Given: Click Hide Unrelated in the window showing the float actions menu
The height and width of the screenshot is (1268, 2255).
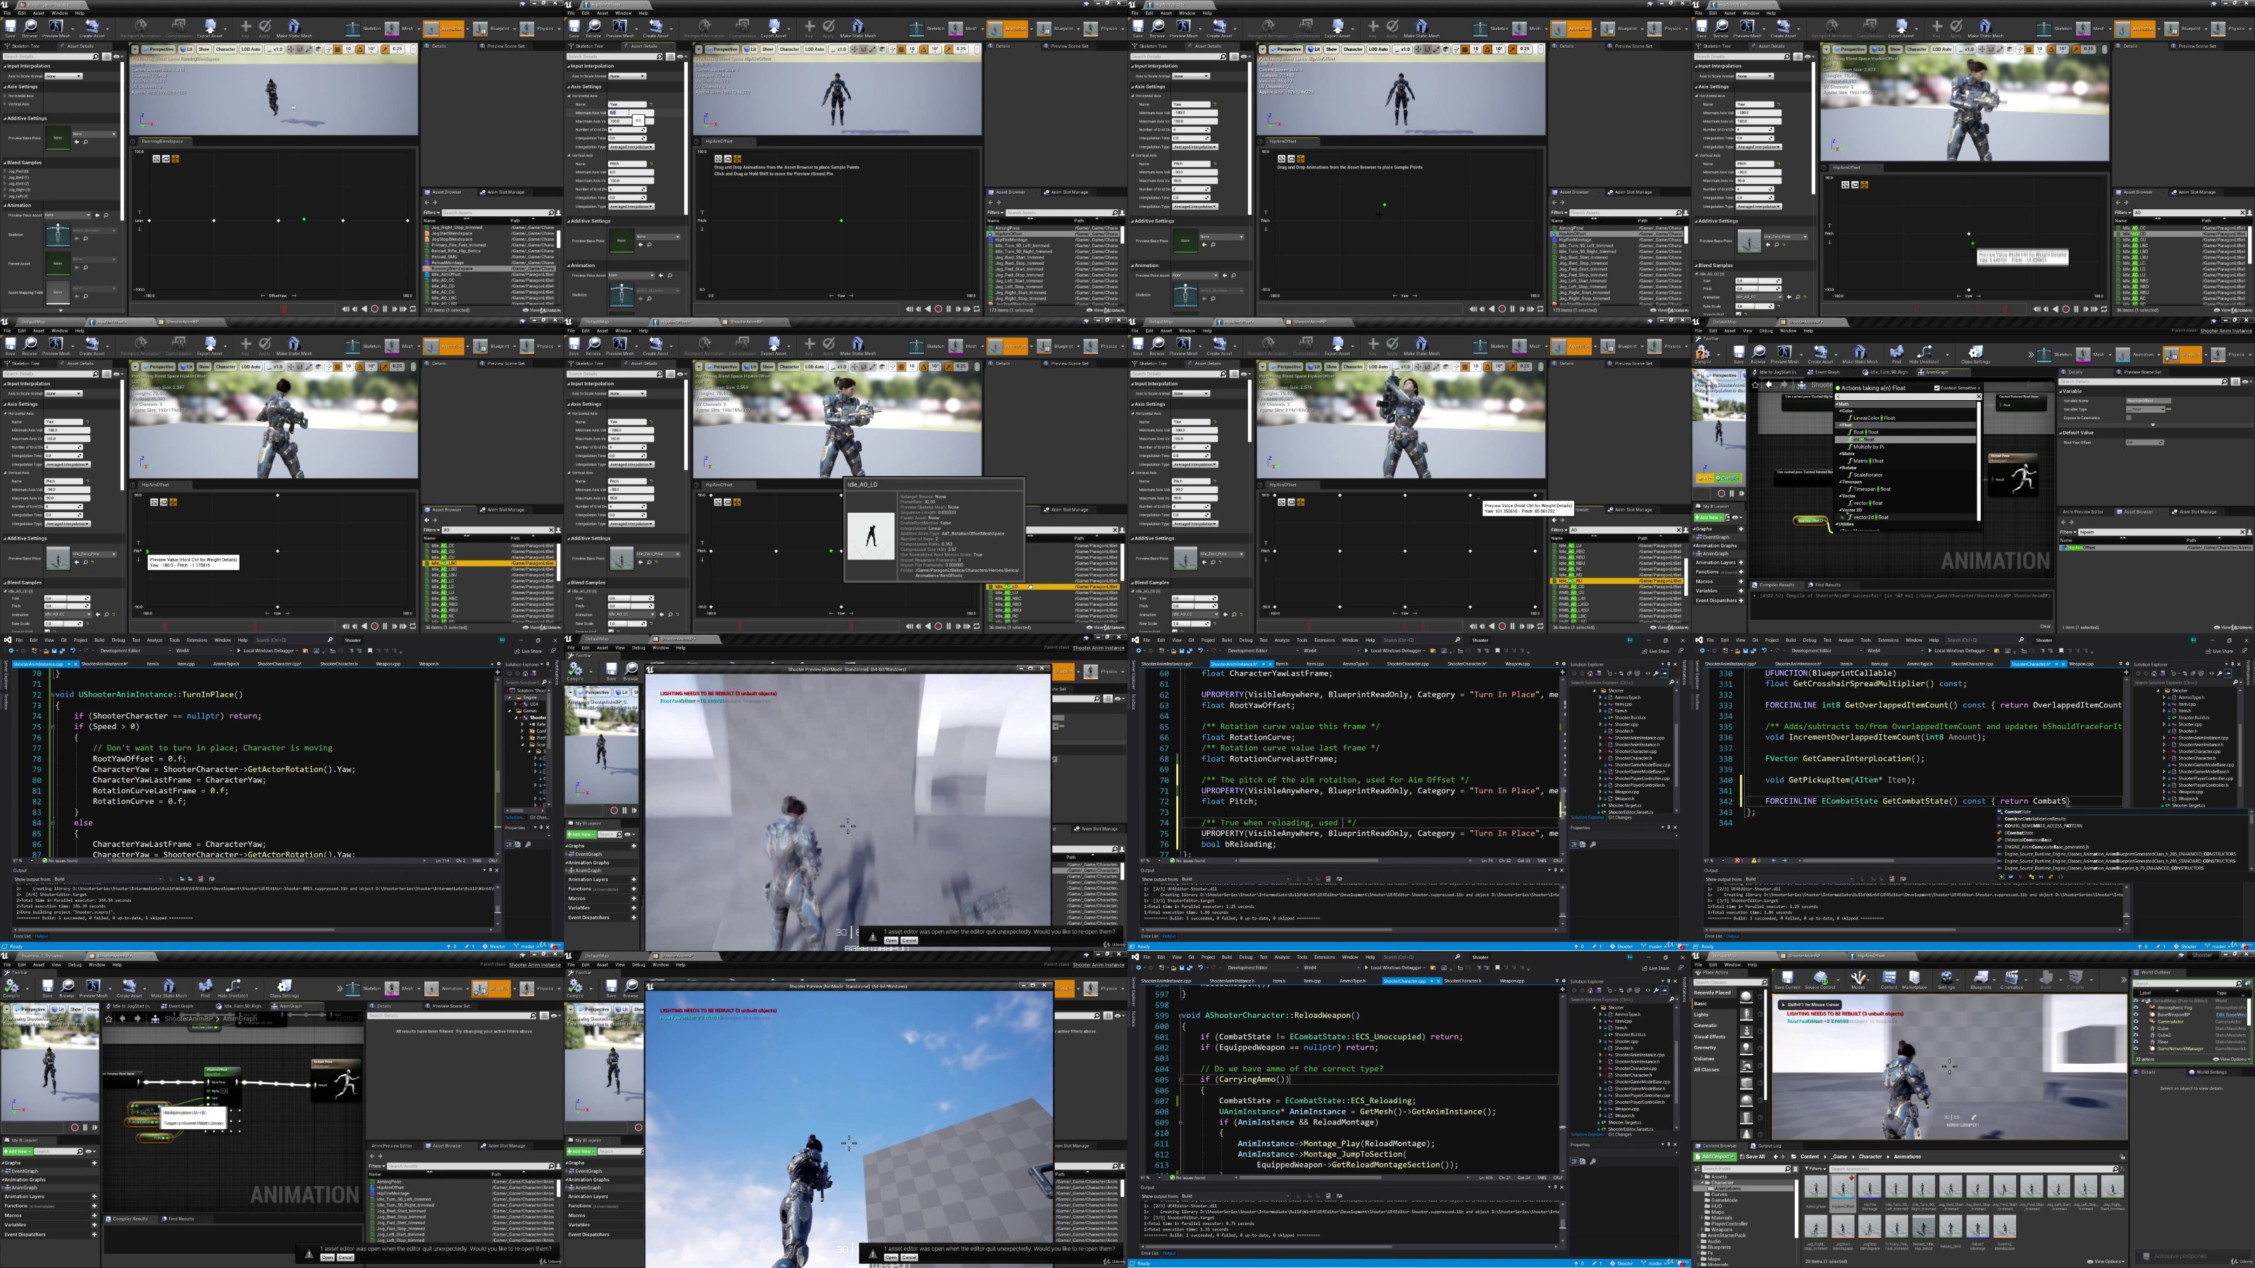Looking at the screenshot, I should click(x=1924, y=354).
